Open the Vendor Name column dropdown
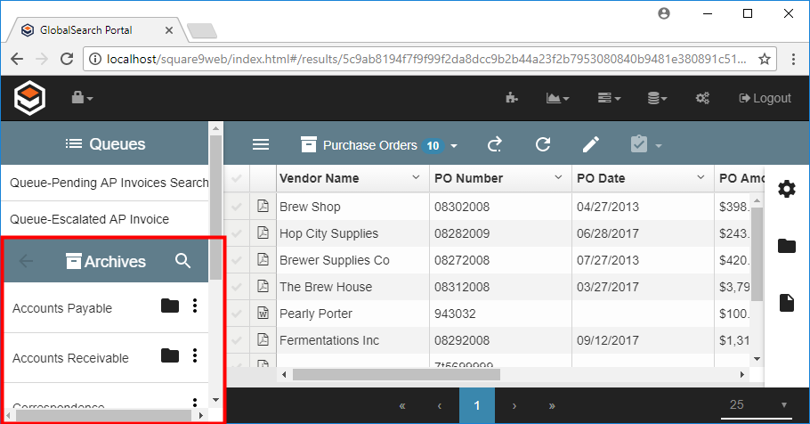The image size is (810, 424). point(415,178)
